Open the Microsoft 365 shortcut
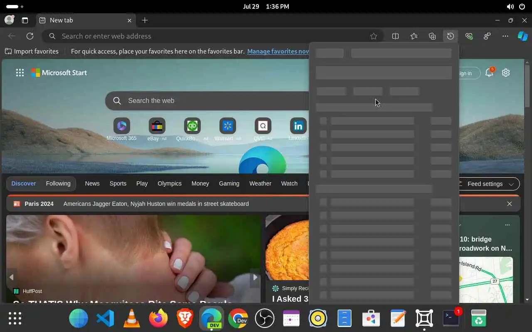Viewport: 532px width, 332px height. (121, 129)
